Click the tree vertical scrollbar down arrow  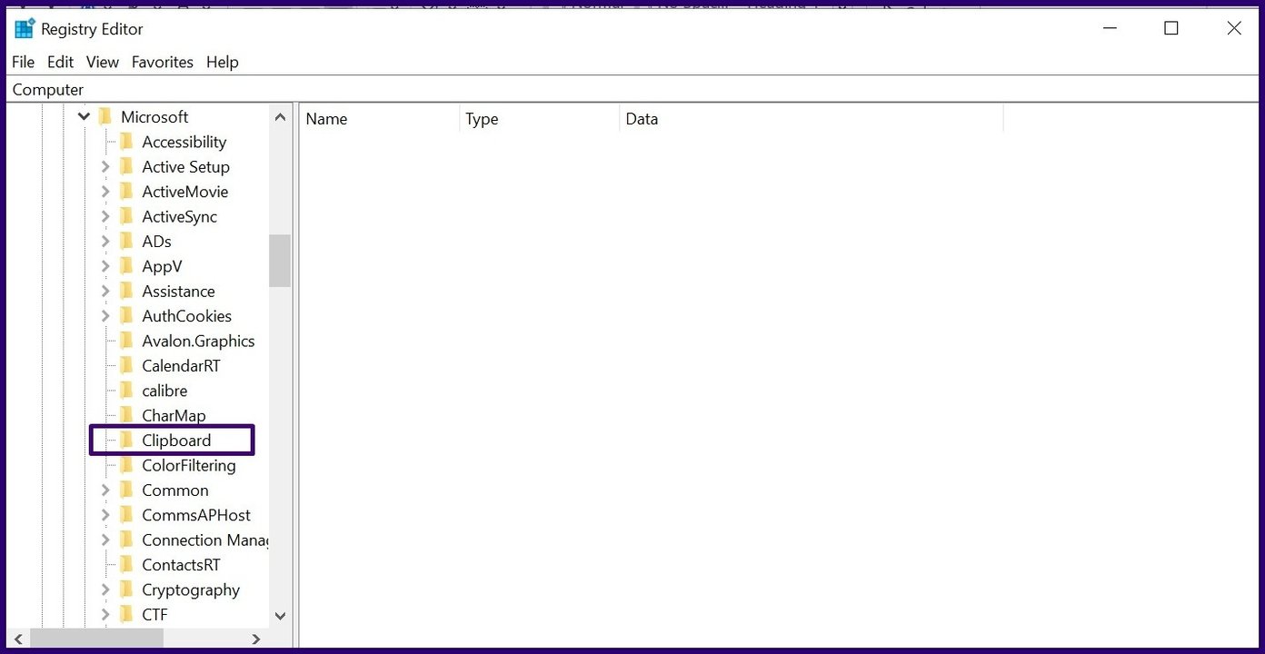coord(280,616)
